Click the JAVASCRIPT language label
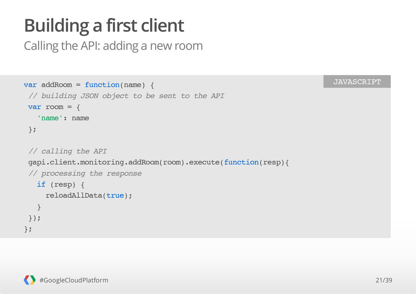This screenshot has height=294, width=416. pyautogui.click(x=357, y=82)
